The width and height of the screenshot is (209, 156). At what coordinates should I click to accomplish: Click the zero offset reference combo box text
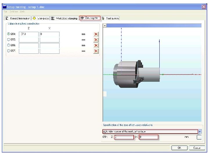pyautogui.click(x=150, y=131)
